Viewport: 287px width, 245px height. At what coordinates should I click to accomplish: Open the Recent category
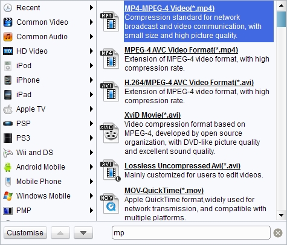click(x=48, y=8)
